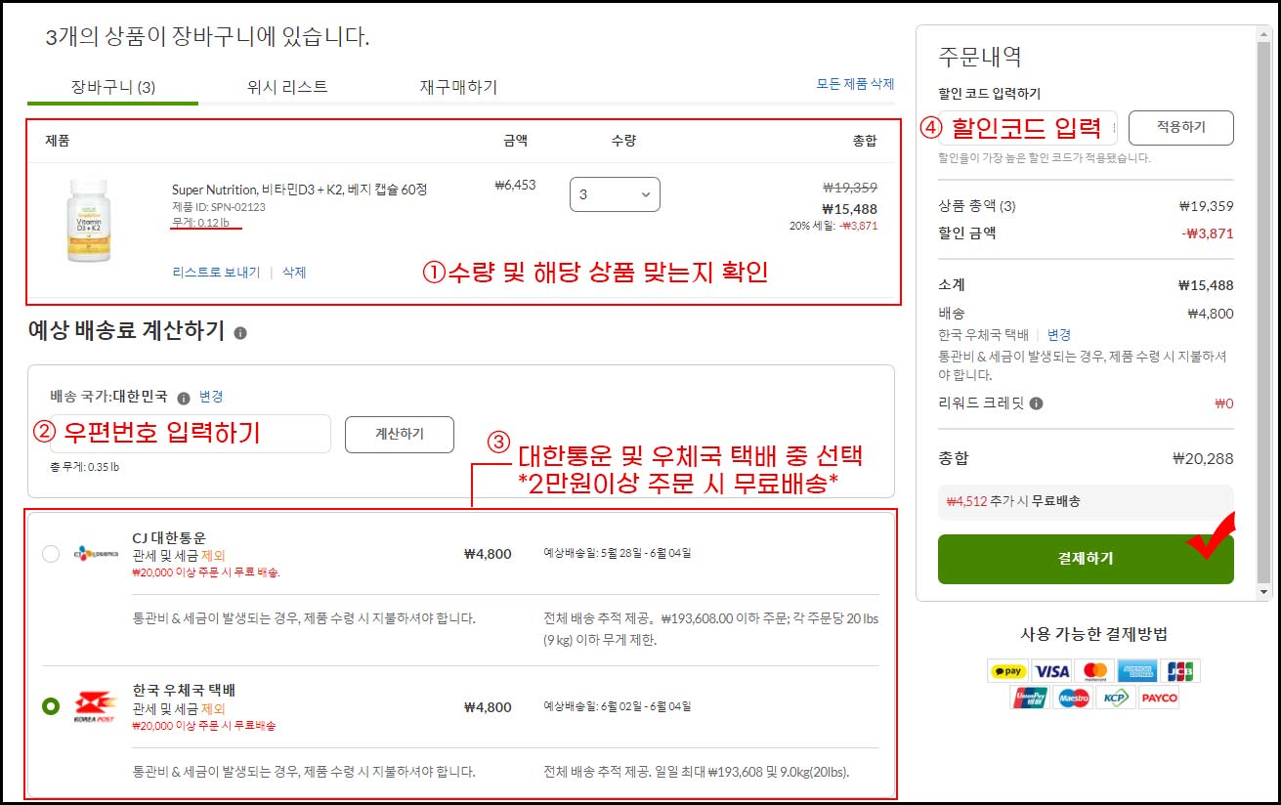
Task: Click the 예상배송일: 6월 02일 - 6월 04일 text
Action: [618, 705]
